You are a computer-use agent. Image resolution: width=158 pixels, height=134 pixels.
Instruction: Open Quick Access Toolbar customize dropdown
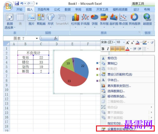pyautogui.click(x=37, y=4)
